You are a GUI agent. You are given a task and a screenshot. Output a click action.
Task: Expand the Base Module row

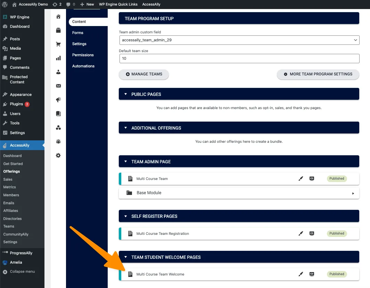[353, 193]
